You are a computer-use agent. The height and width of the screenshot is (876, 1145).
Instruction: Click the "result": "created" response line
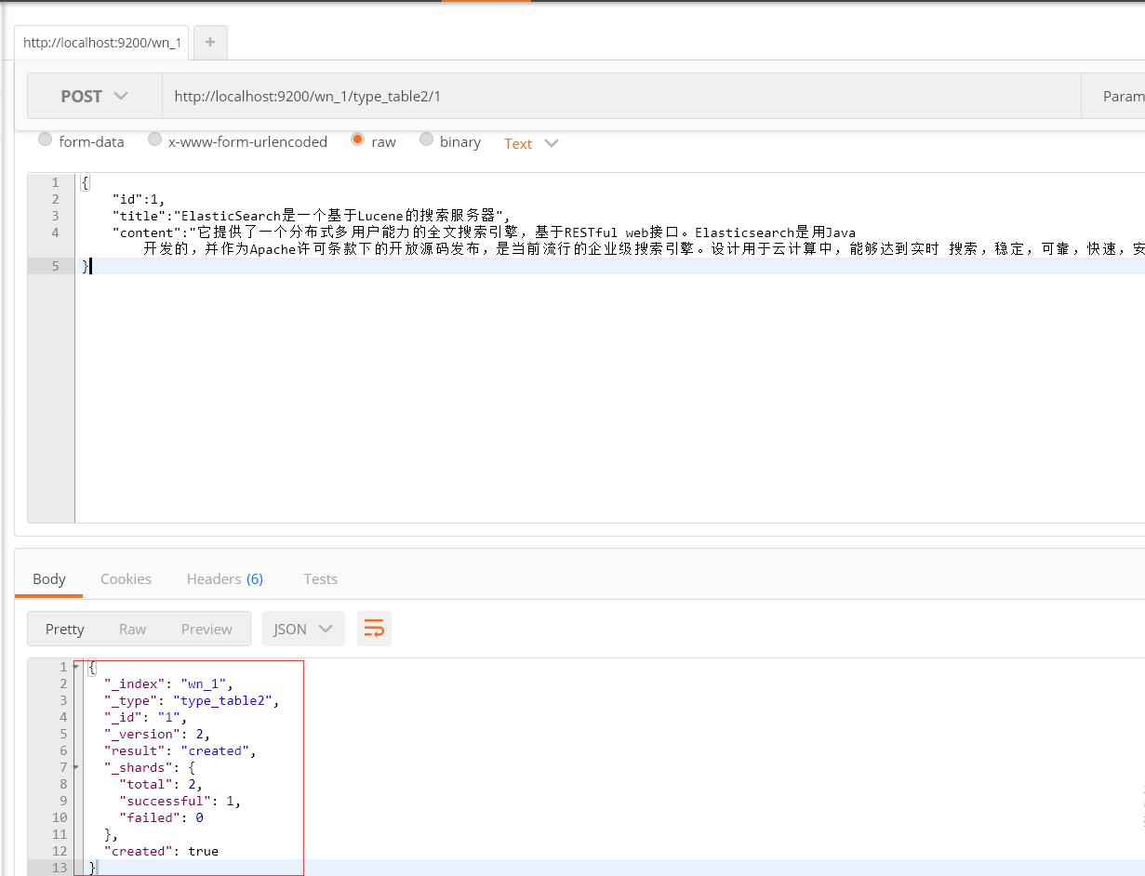click(180, 750)
